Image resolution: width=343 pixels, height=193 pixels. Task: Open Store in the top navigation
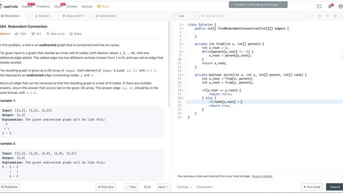click(x=103, y=6)
